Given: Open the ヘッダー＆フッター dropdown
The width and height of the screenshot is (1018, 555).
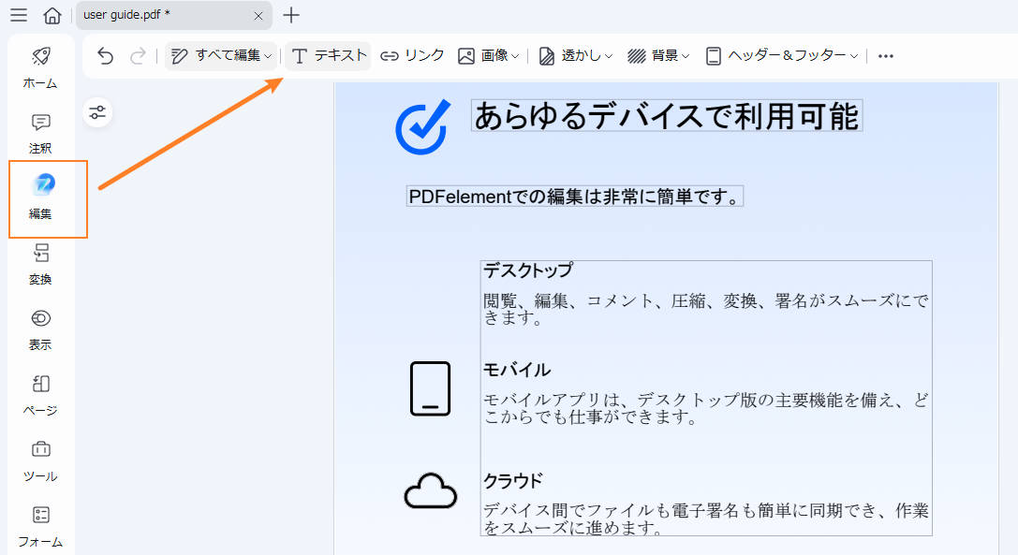Looking at the screenshot, I should tap(787, 56).
